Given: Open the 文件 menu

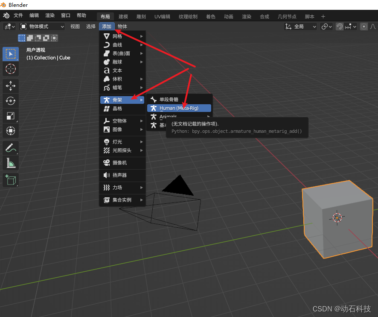Looking at the screenshot, I should click(18, 16).
